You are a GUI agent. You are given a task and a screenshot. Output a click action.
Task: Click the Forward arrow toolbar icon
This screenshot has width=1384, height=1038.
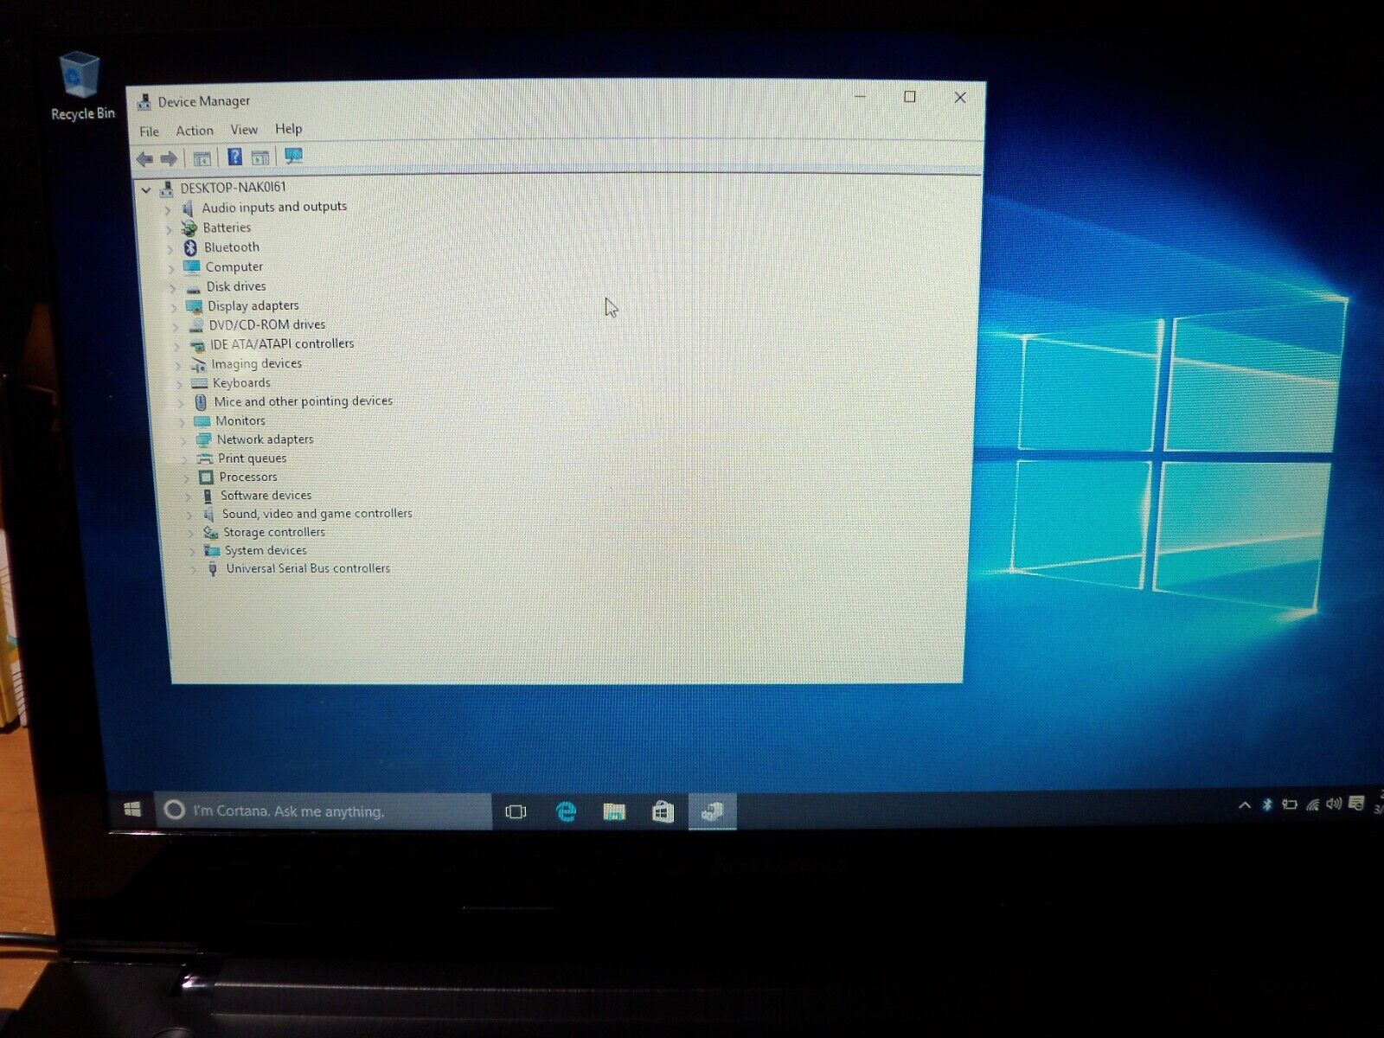[x=169, y=158]
